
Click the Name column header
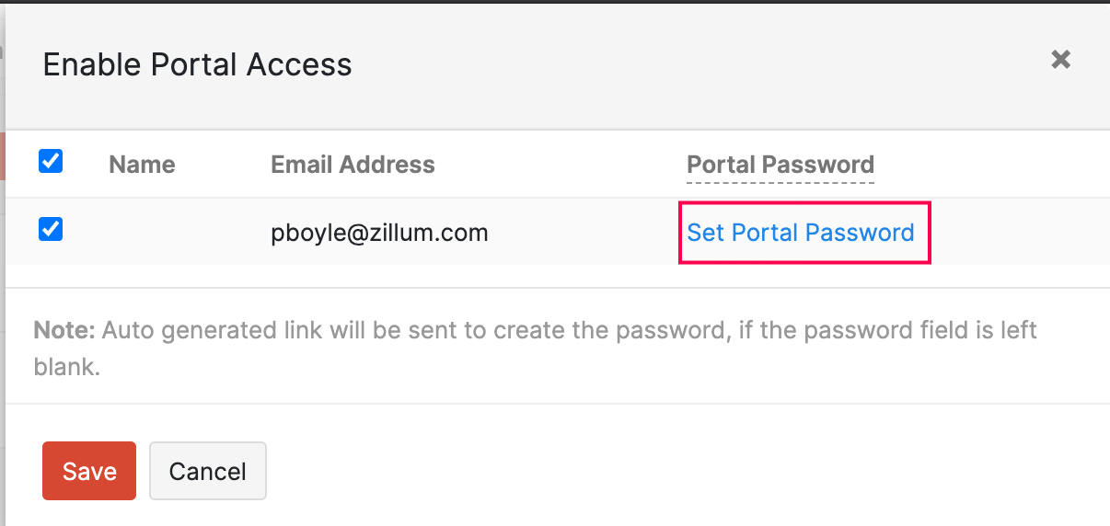142,165
